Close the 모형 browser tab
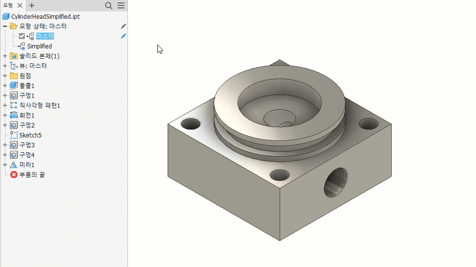 click(20, 5)
